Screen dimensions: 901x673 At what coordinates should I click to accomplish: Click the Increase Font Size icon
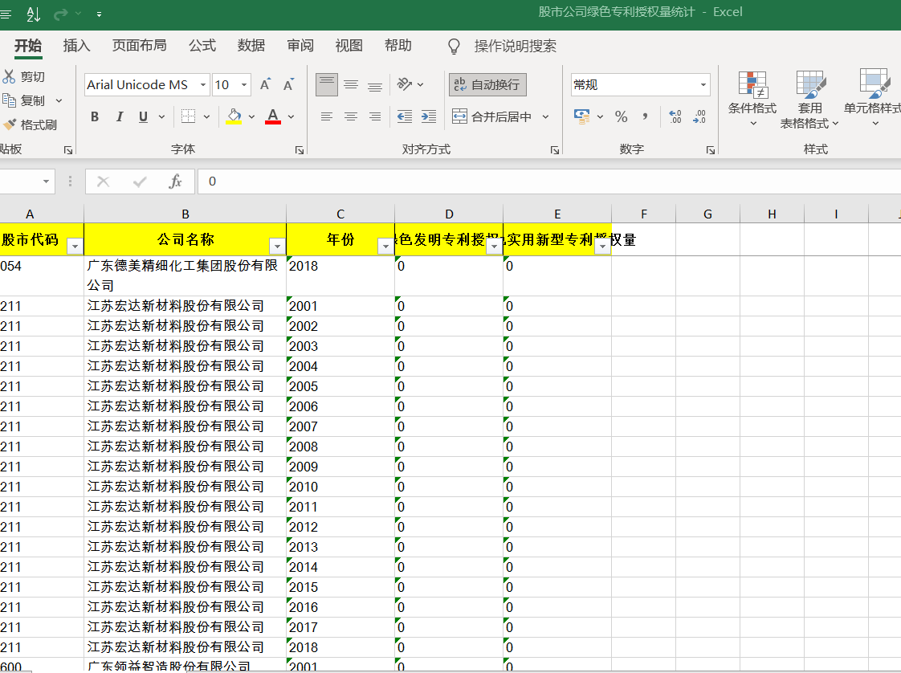pos(266,84)
